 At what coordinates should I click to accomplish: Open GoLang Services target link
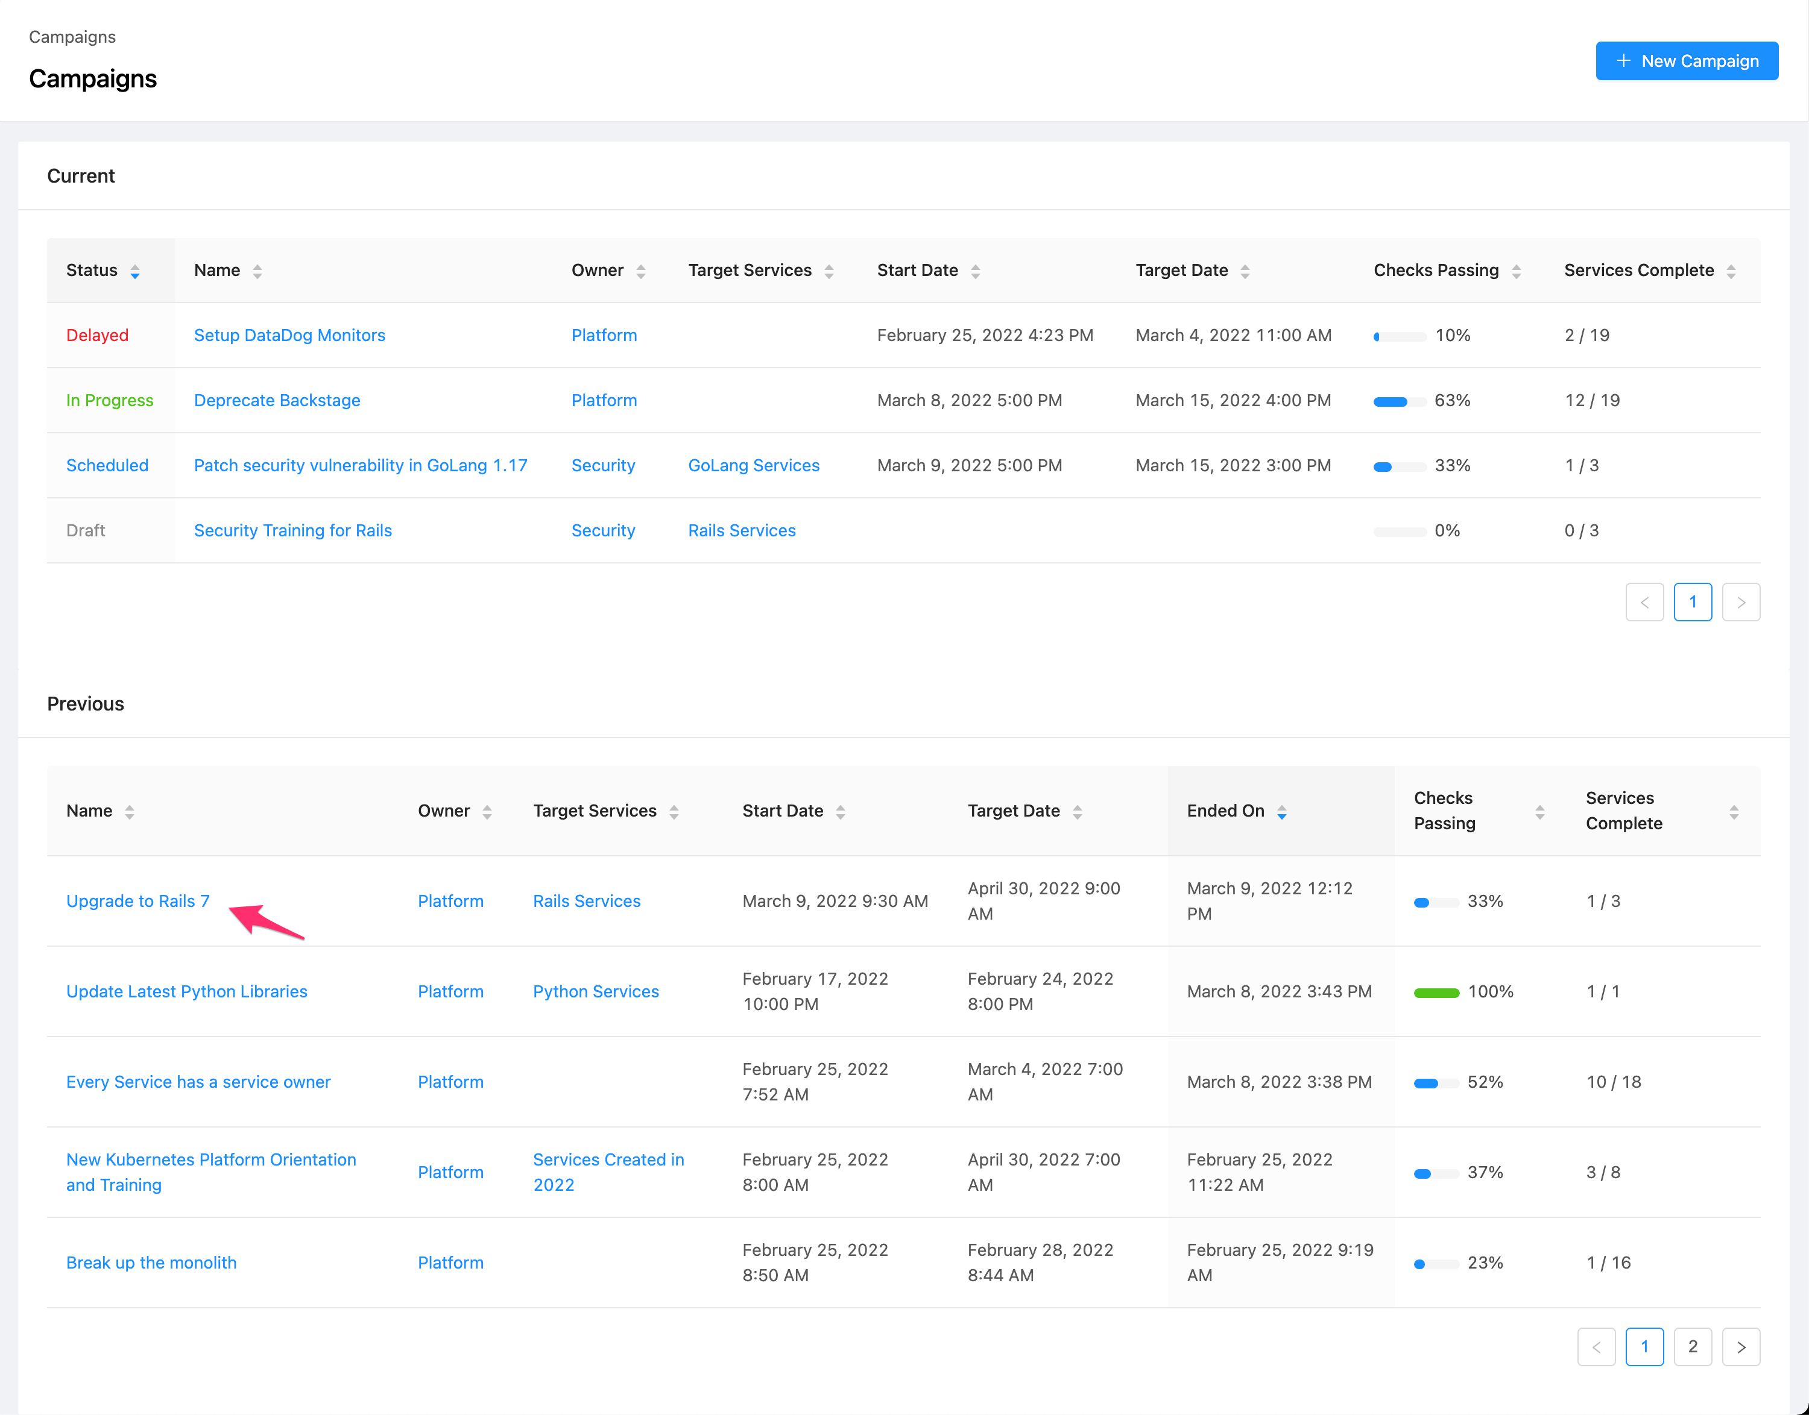(x=754, y=466)
